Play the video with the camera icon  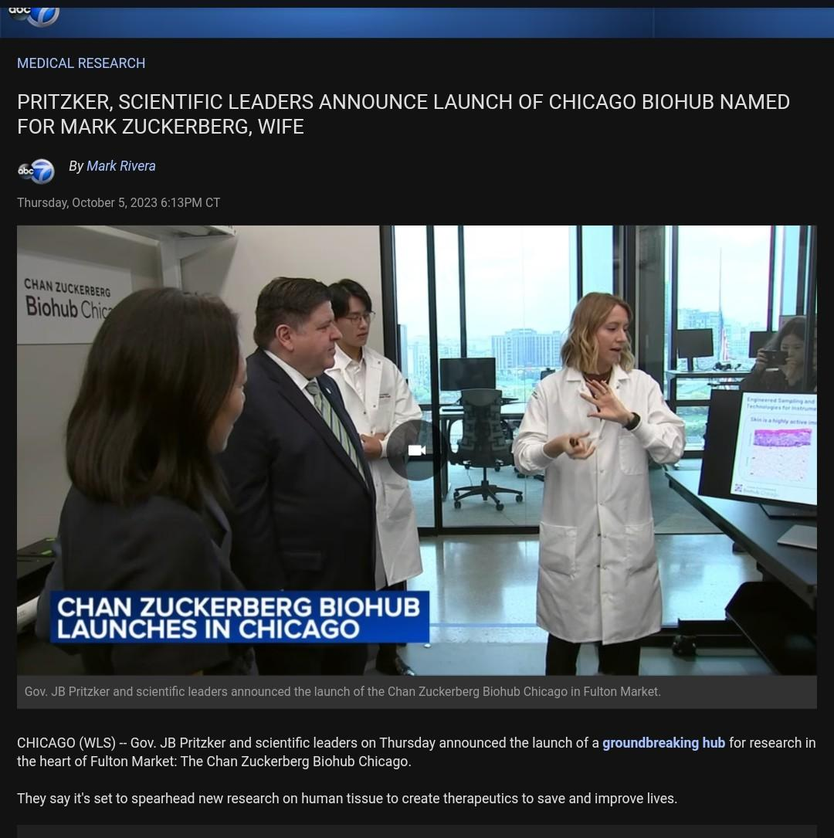(x=417, y=450)
